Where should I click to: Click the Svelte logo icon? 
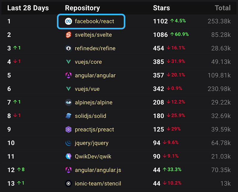coord(68,35)
